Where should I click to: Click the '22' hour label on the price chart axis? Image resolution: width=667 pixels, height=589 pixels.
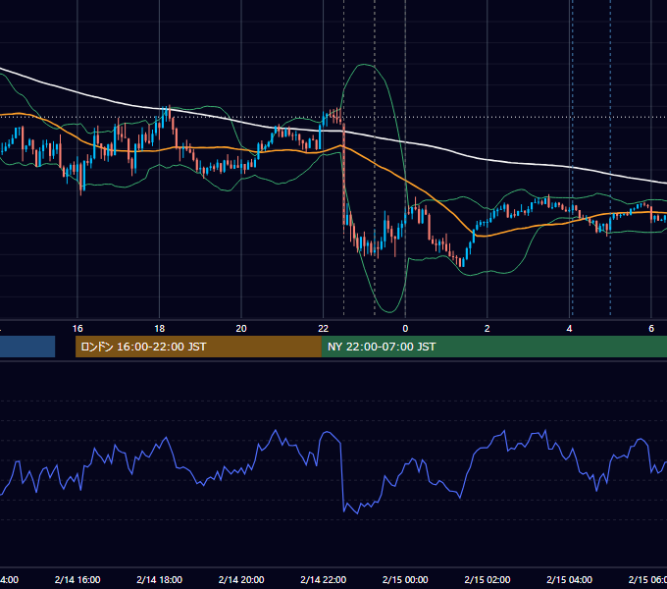324,328
